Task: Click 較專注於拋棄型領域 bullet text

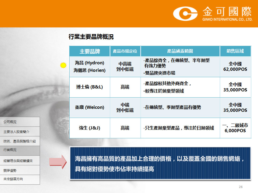Action: click(x=164, y=91)
